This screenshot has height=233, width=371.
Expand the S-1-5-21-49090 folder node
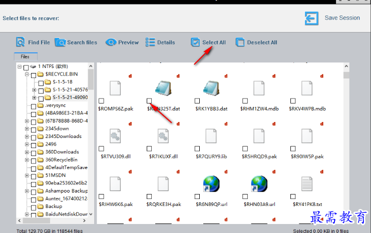point(35,97)
